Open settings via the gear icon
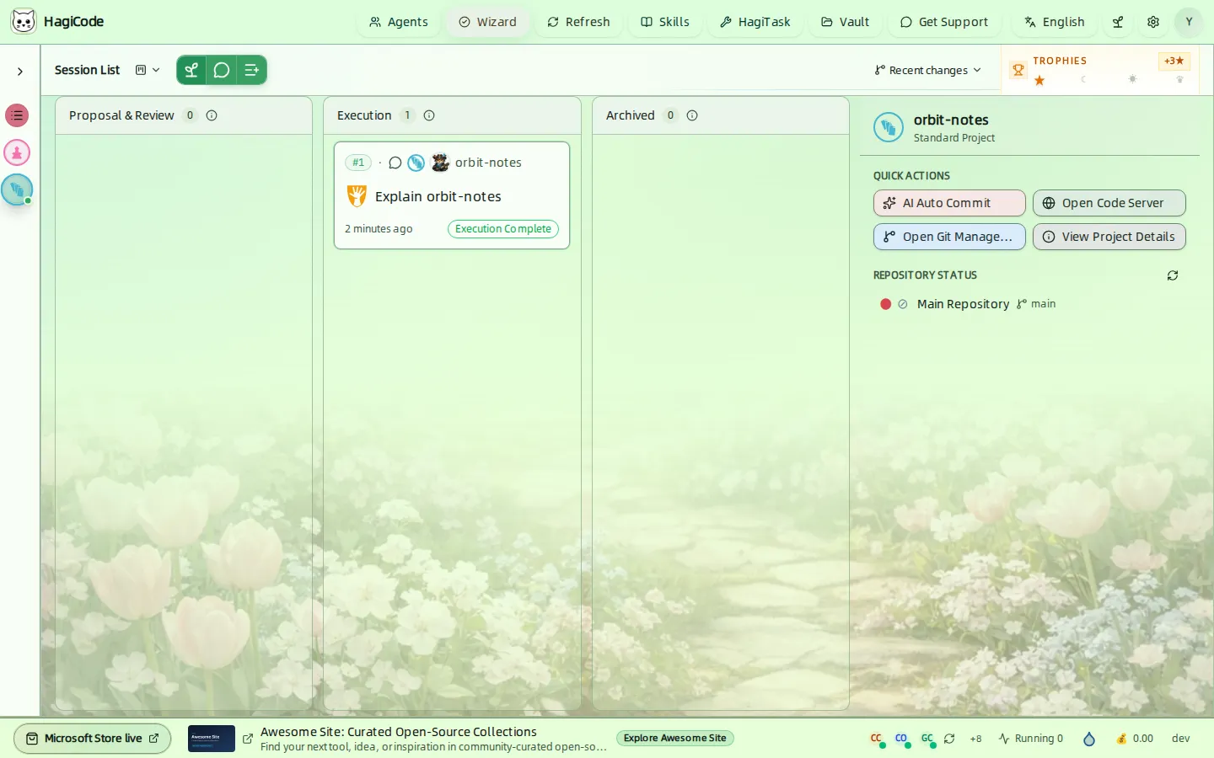 click(1153, 22)
